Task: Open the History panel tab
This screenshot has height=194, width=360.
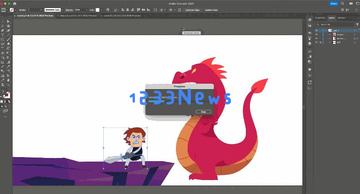Action: pos(342,18)
